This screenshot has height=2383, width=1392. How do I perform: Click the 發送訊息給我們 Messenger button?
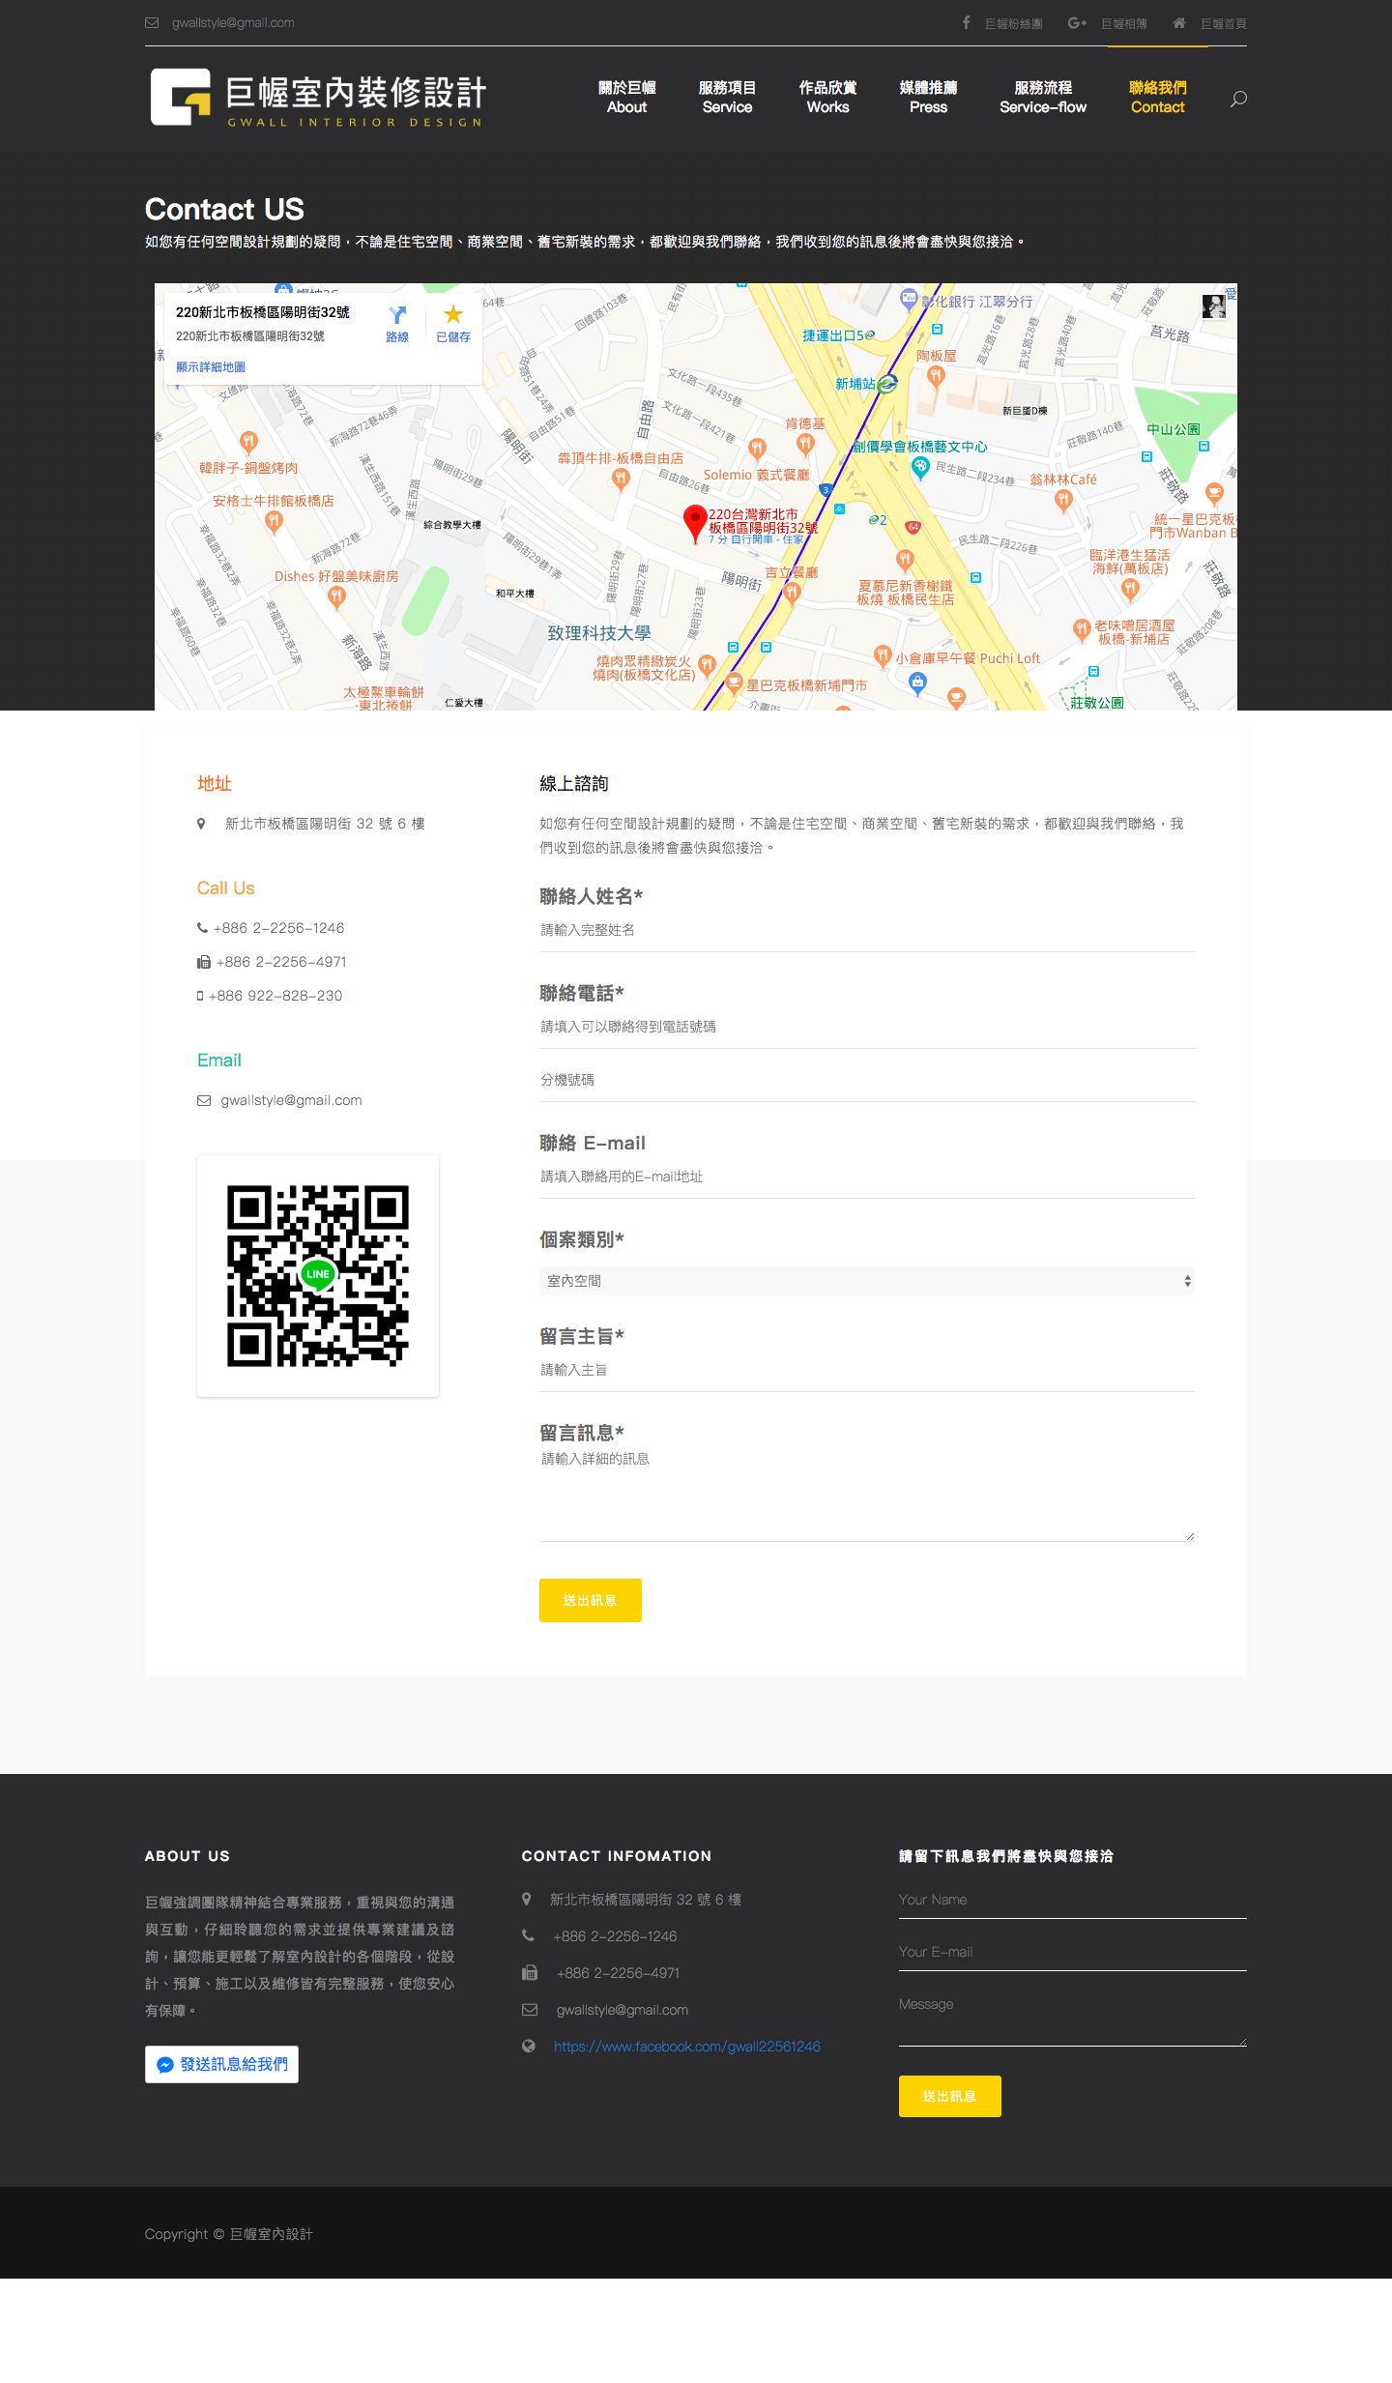(x=222, y=2064)
